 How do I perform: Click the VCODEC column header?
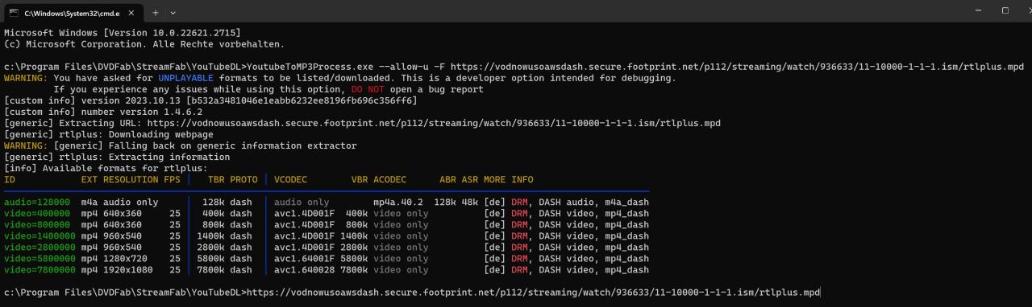(290, 179)
